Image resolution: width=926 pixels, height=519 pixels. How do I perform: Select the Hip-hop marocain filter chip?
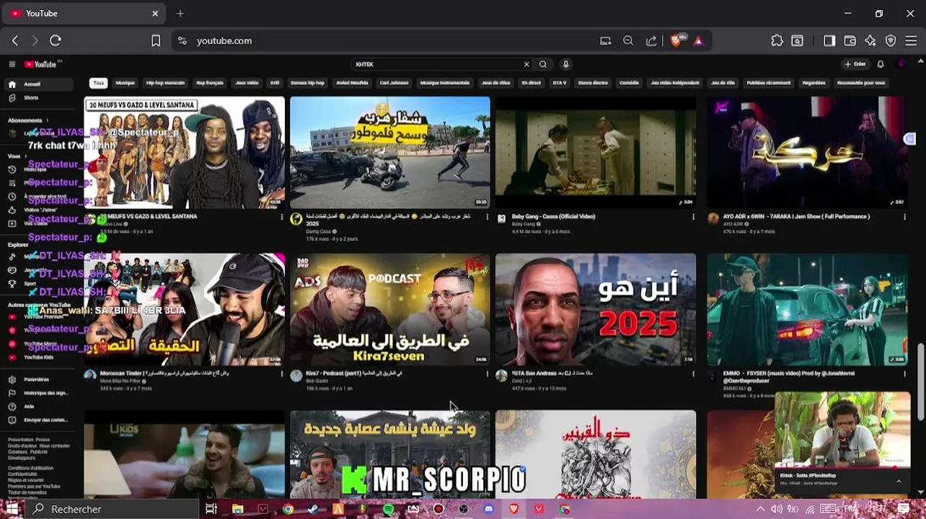click(165, 83)
